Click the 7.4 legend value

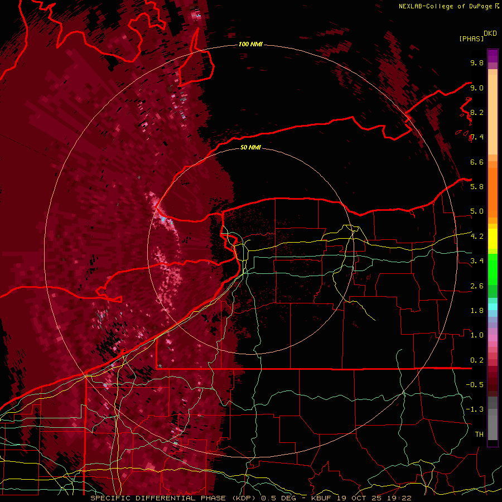click(x=477, y=137)
